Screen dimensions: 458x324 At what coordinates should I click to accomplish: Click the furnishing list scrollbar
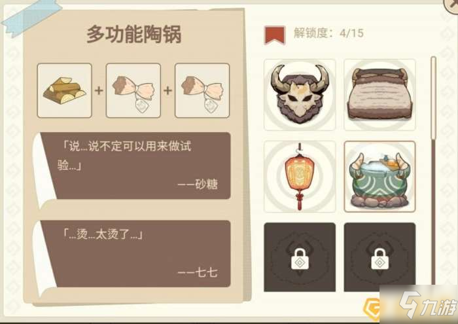(x=433, y=171)
